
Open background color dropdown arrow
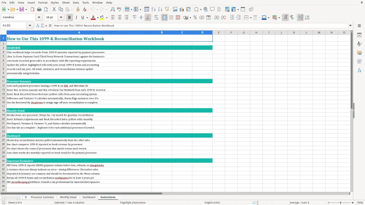coord(106,18)
